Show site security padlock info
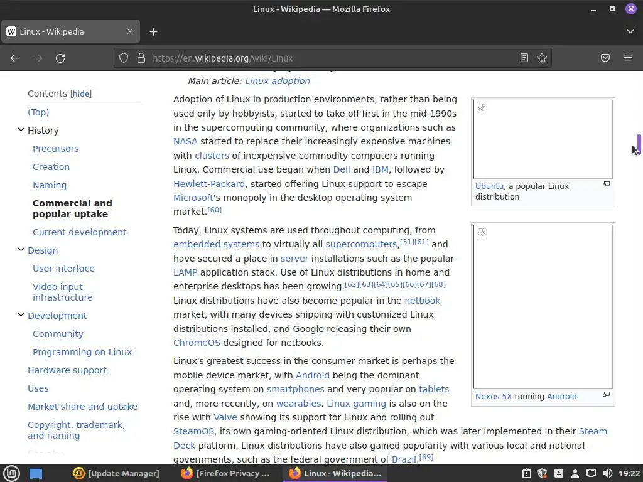Screen dimensions: 643x482 pos(141,58)
